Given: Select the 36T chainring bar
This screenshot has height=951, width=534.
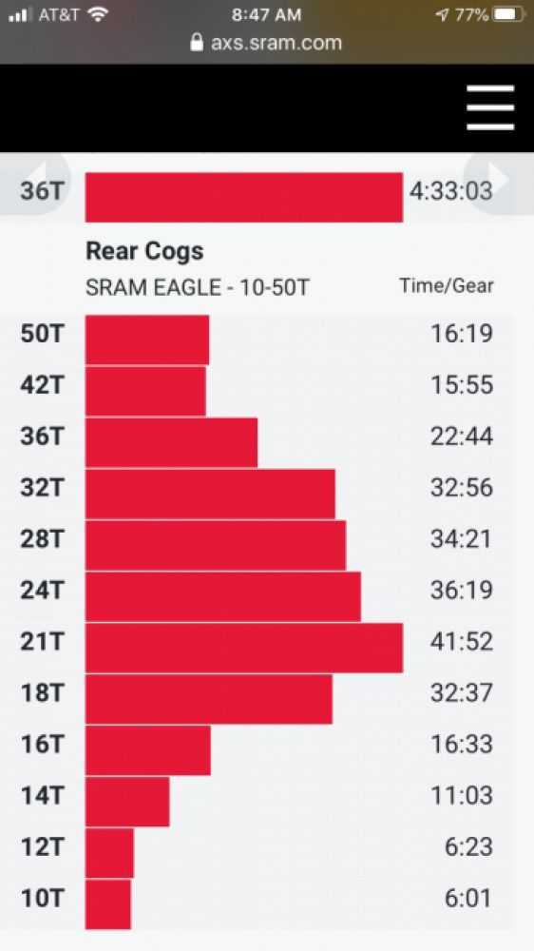Looking at the screenshot, I should (x=243, y=197).
